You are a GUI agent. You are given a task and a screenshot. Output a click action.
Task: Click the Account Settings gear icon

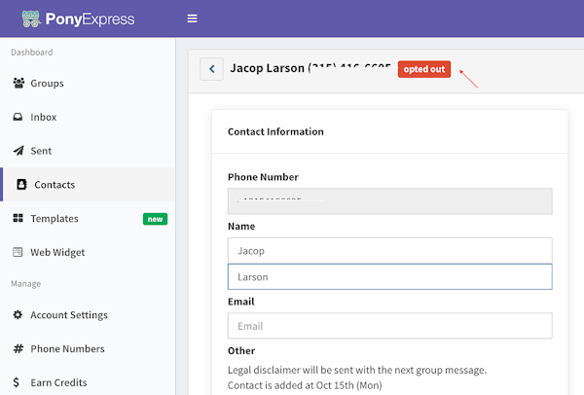18,315
